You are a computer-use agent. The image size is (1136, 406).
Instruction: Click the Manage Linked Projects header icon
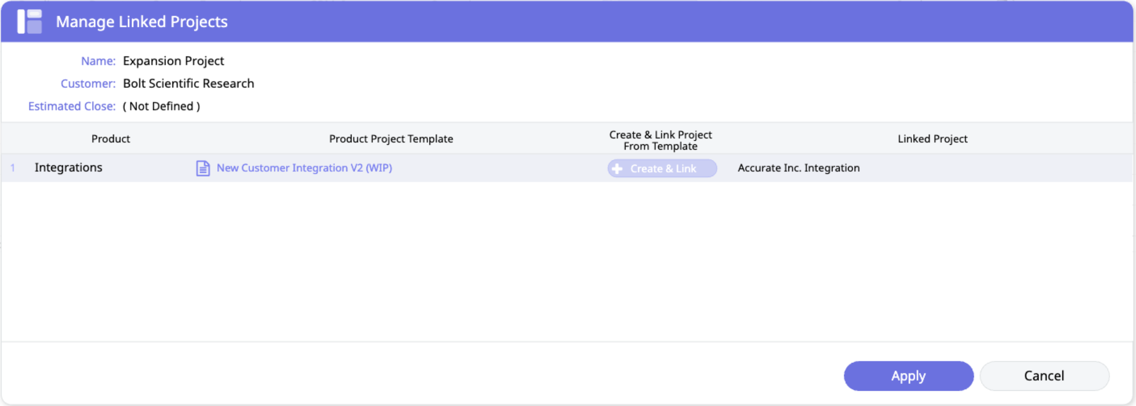click(x=30, y=22)
